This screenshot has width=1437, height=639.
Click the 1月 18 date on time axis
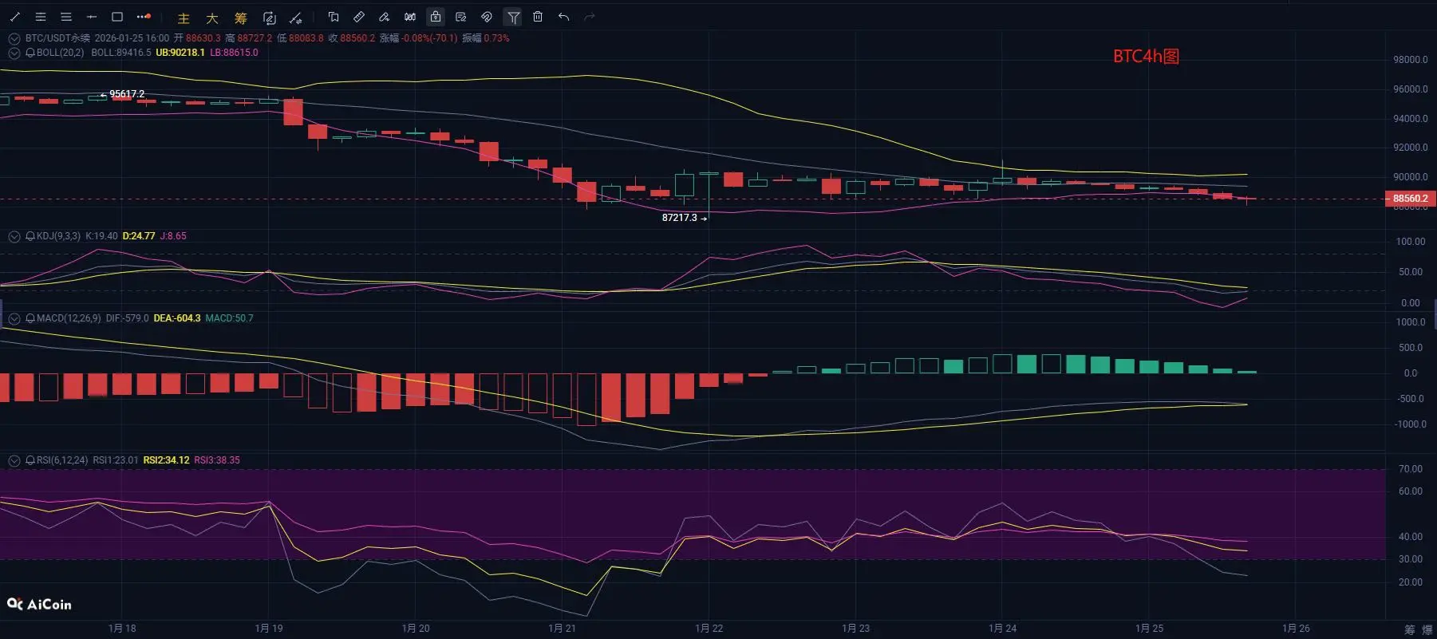[122, 629]
